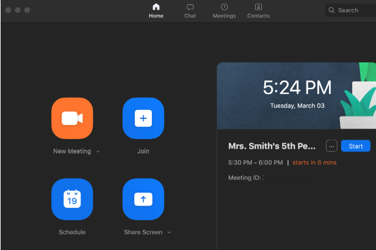Open the Chat speech bubble icon

coord(190,7)
